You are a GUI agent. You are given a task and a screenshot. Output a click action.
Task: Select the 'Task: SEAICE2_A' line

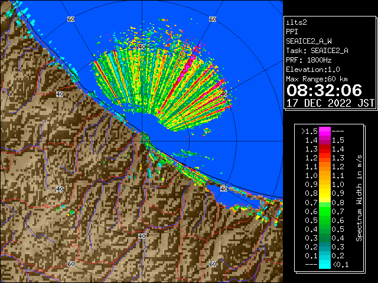coord(317,51)
